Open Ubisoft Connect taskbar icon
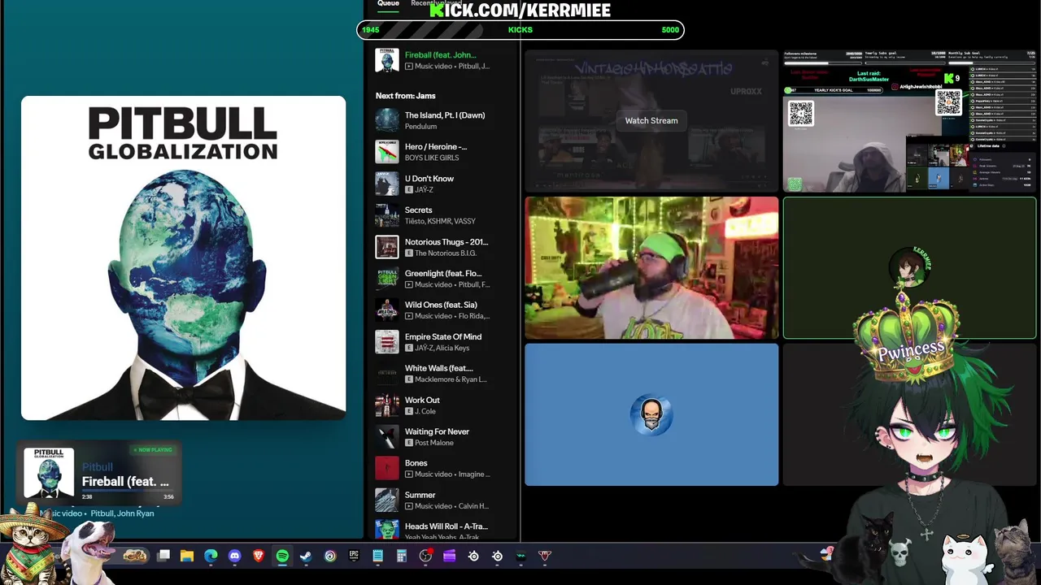 [329, 556]
